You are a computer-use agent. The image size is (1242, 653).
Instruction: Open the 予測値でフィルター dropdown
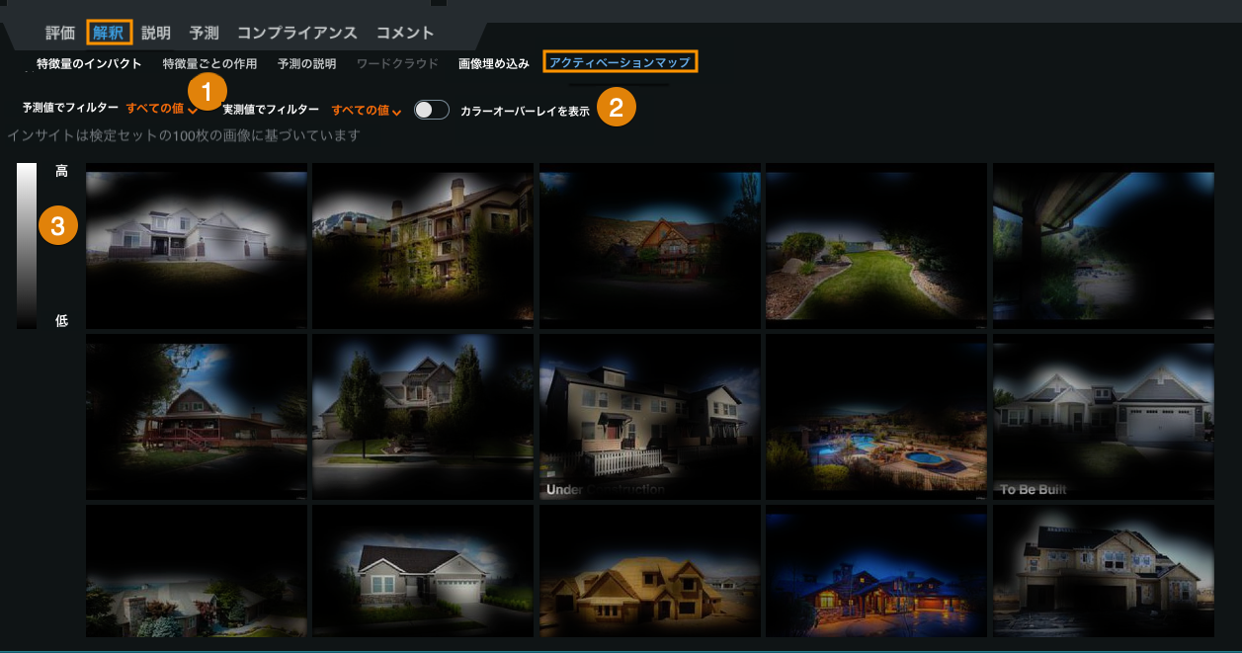[x=162, y=109]
